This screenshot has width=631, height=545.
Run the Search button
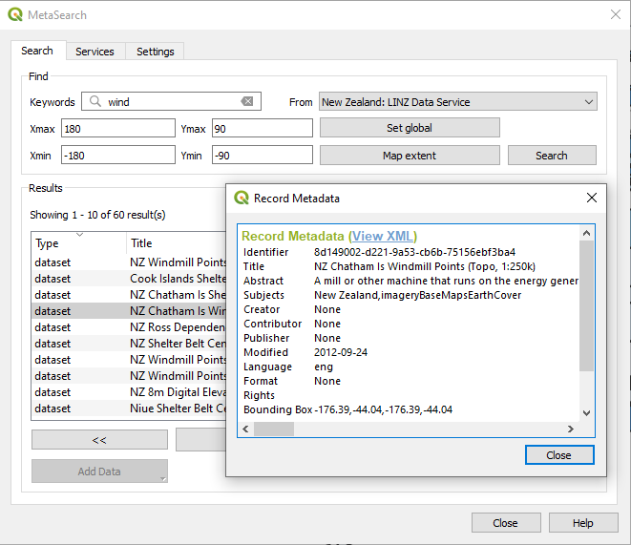[x=551, y=156]
